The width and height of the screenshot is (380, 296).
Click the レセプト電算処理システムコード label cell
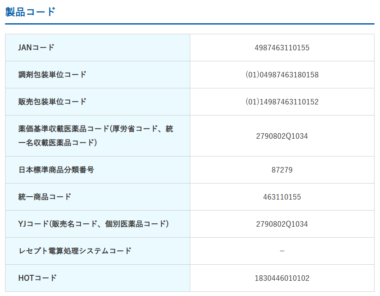tap(75, 251)
